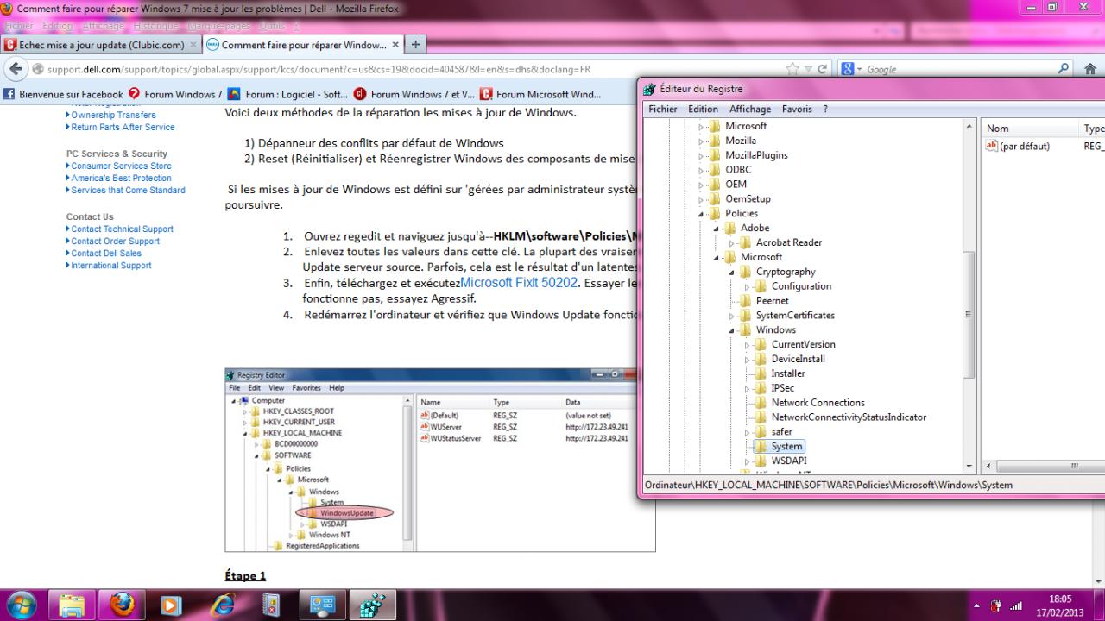Open the Consumer Services Store link

tap(121, 166)
